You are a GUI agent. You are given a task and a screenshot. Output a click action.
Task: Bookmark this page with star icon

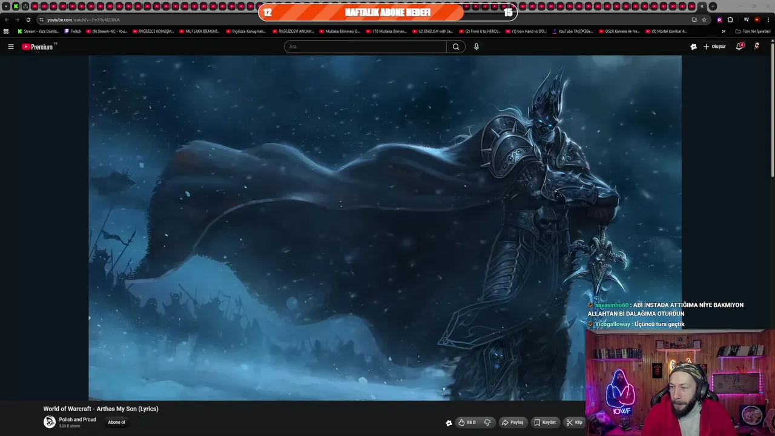[704, 19]
